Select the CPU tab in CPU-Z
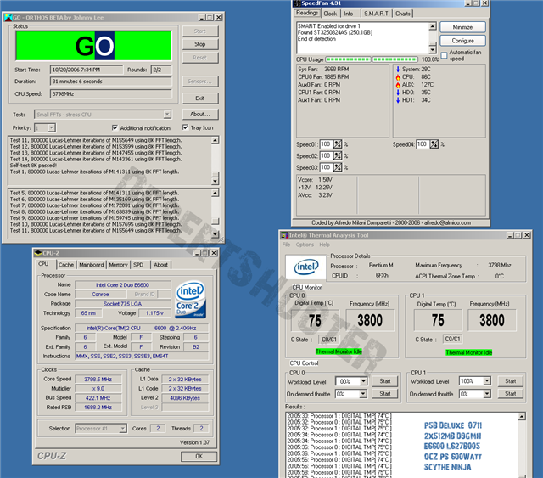This screenshot has height=478, width=543. point(43,264)
